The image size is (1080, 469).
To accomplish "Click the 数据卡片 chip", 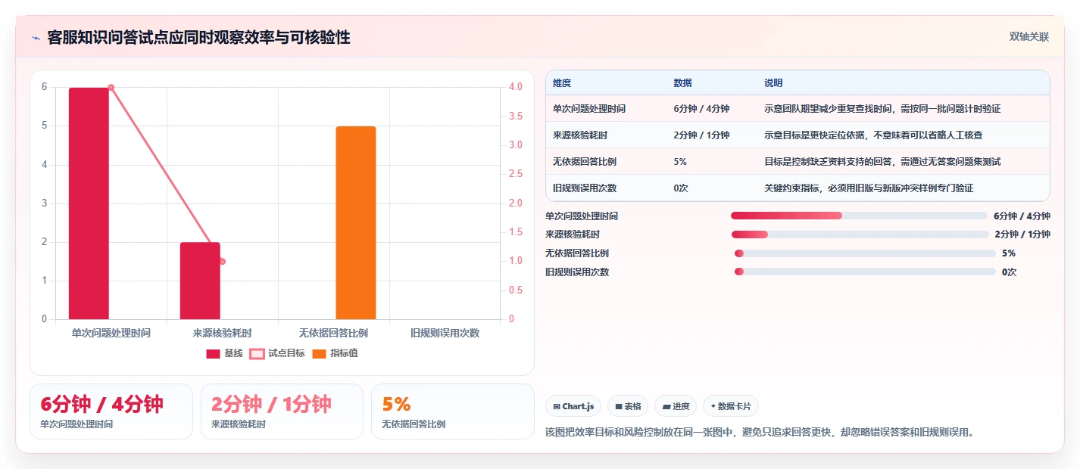I will click(731, 406).
